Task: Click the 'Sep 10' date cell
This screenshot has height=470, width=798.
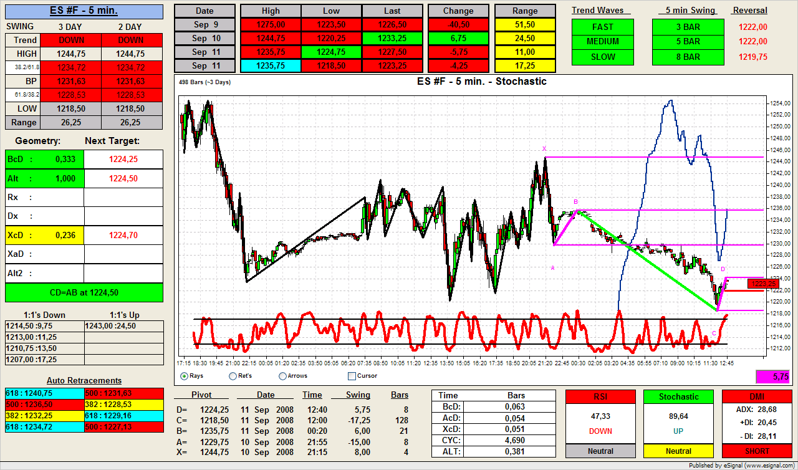Action: tap(204, 39)
